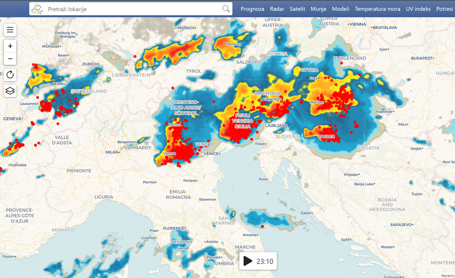Zoom in with the plus button
The image size is (455, 278).
(10, 46)
